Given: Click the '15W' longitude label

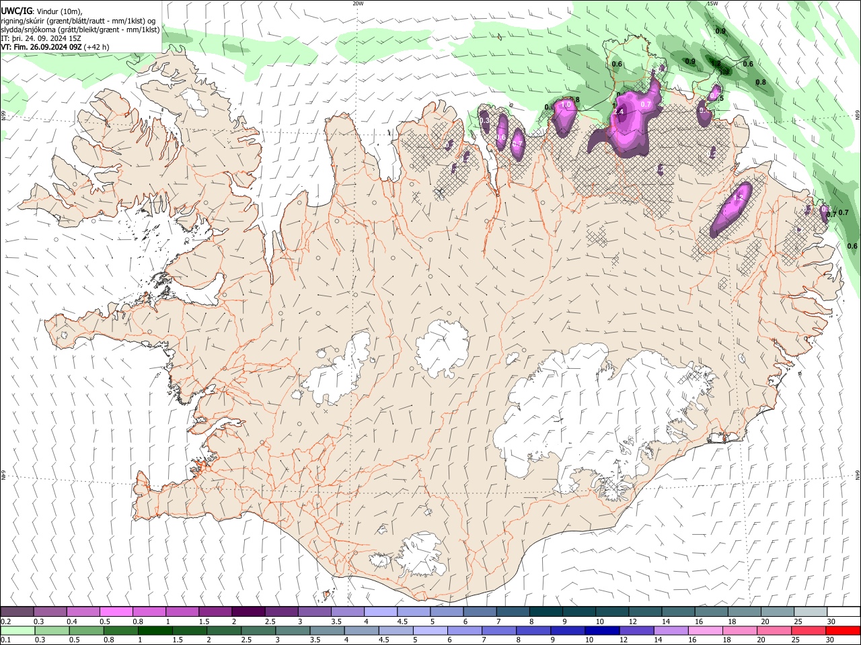Looking at the screenshot, I should tap(712, 3).
